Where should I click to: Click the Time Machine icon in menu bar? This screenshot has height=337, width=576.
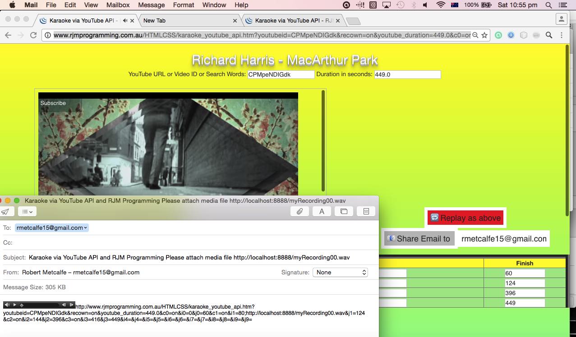click(400, 5)
